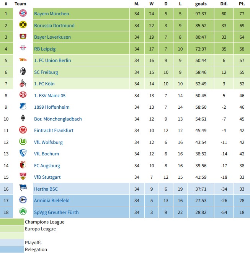Open the SpVgg Greuther Fürth link

click(57, 212)
